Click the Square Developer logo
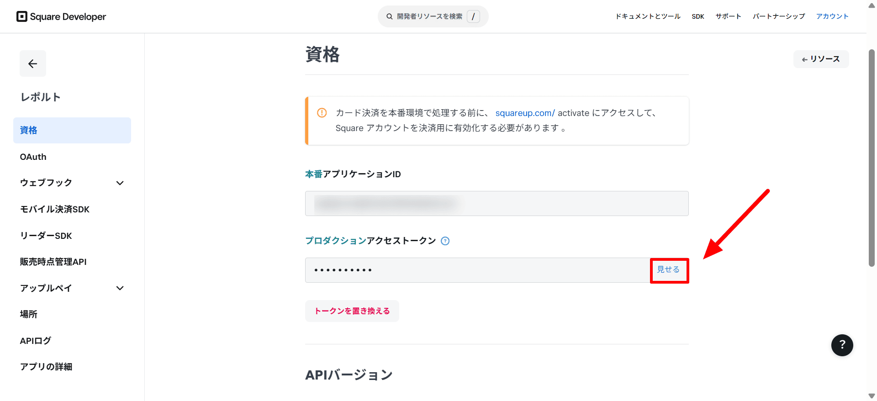 click(61, 16)
